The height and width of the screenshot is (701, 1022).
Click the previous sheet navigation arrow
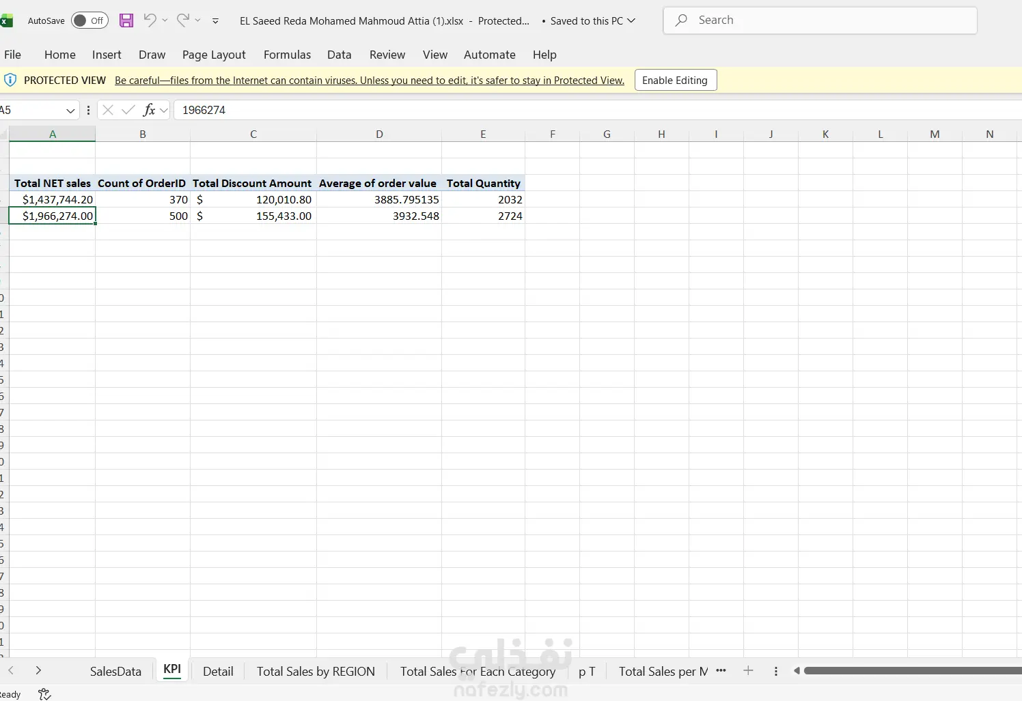point(11,671)
